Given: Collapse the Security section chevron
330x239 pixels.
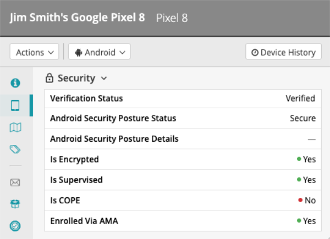Looking at the screenshot, I should click(104, 79).
